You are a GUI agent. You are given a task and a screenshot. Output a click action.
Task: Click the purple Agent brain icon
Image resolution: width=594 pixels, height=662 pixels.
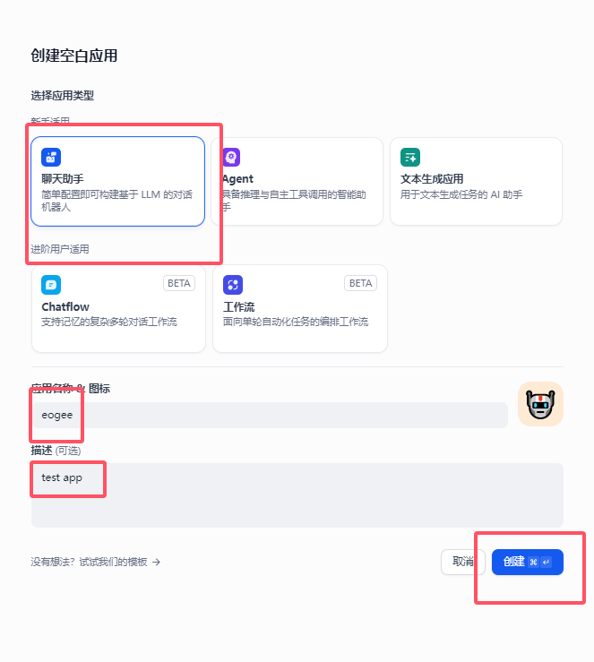(231, 158)
